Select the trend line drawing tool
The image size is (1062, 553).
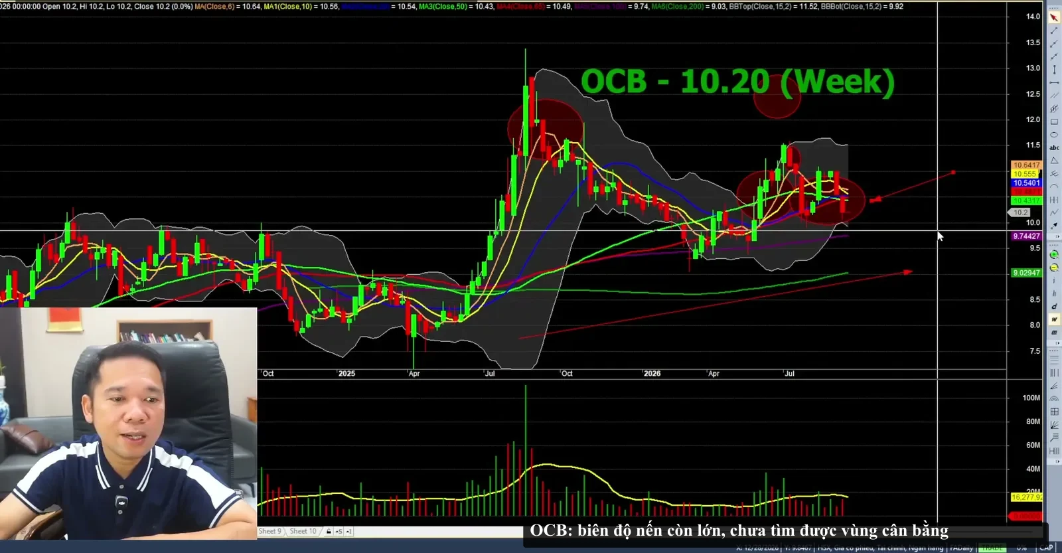[x=1054, y=31]
